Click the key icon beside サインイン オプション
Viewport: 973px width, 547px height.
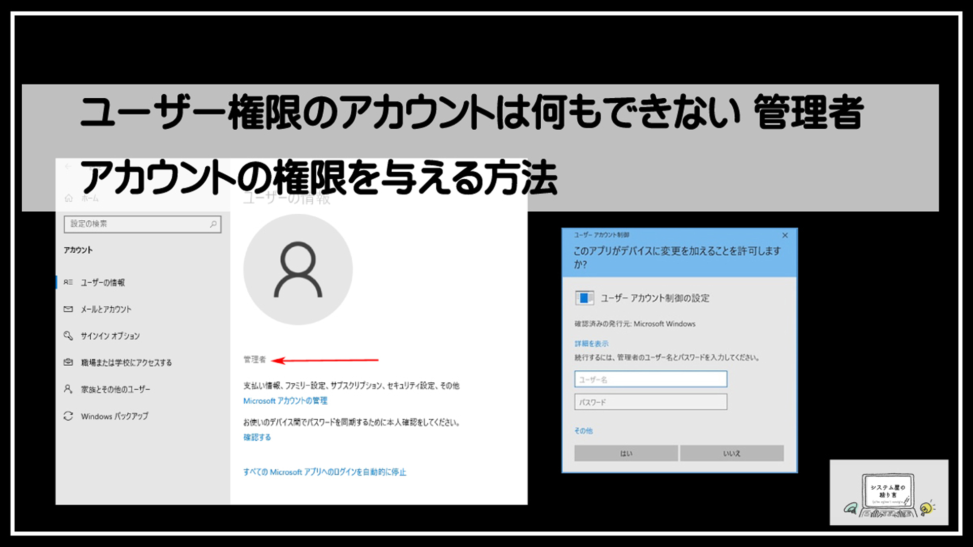click(68, 335)
